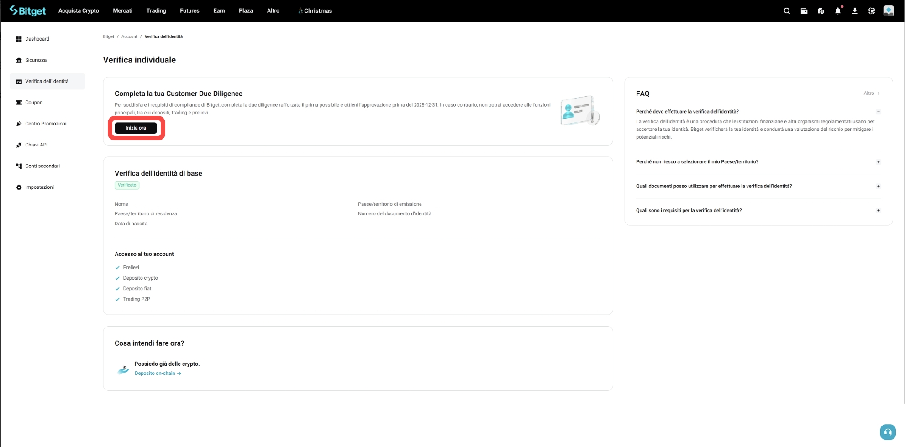
Task: Open the order history icon
Action: click(x=821, y=10)
